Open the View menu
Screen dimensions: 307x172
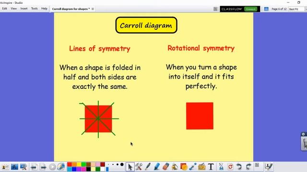[x=14, y=9]
